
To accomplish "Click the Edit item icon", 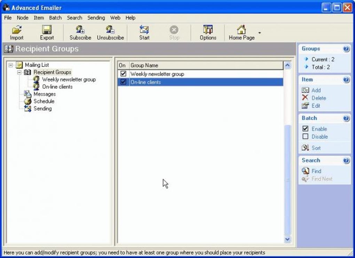I will point(305,106).
